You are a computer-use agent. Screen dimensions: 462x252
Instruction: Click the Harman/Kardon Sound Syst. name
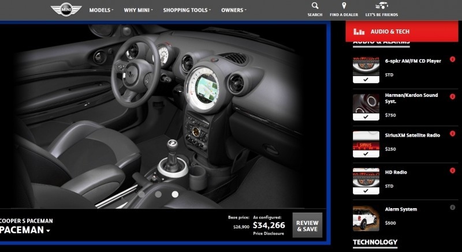[411, 98]
